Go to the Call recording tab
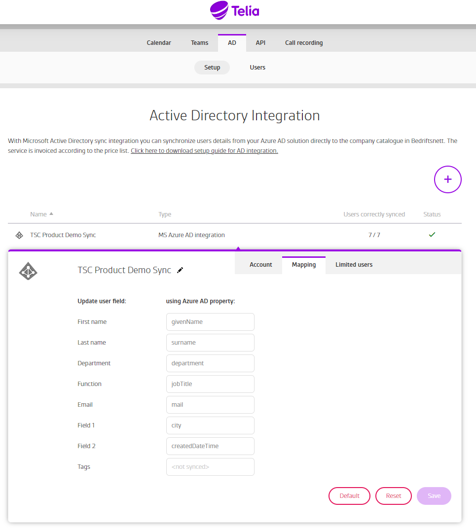The height and width of the screenshot is (528, 476). point(304,43)
